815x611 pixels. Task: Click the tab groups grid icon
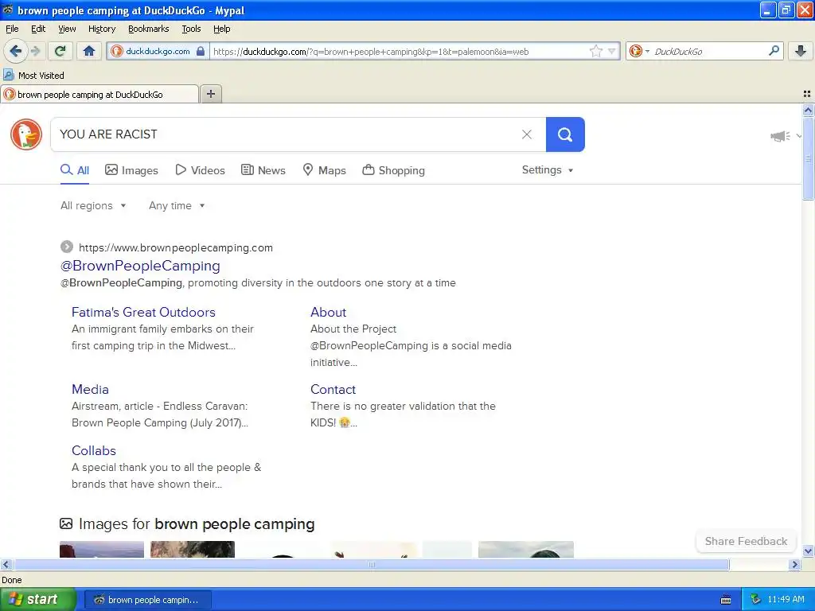click(x=807, y=94)
